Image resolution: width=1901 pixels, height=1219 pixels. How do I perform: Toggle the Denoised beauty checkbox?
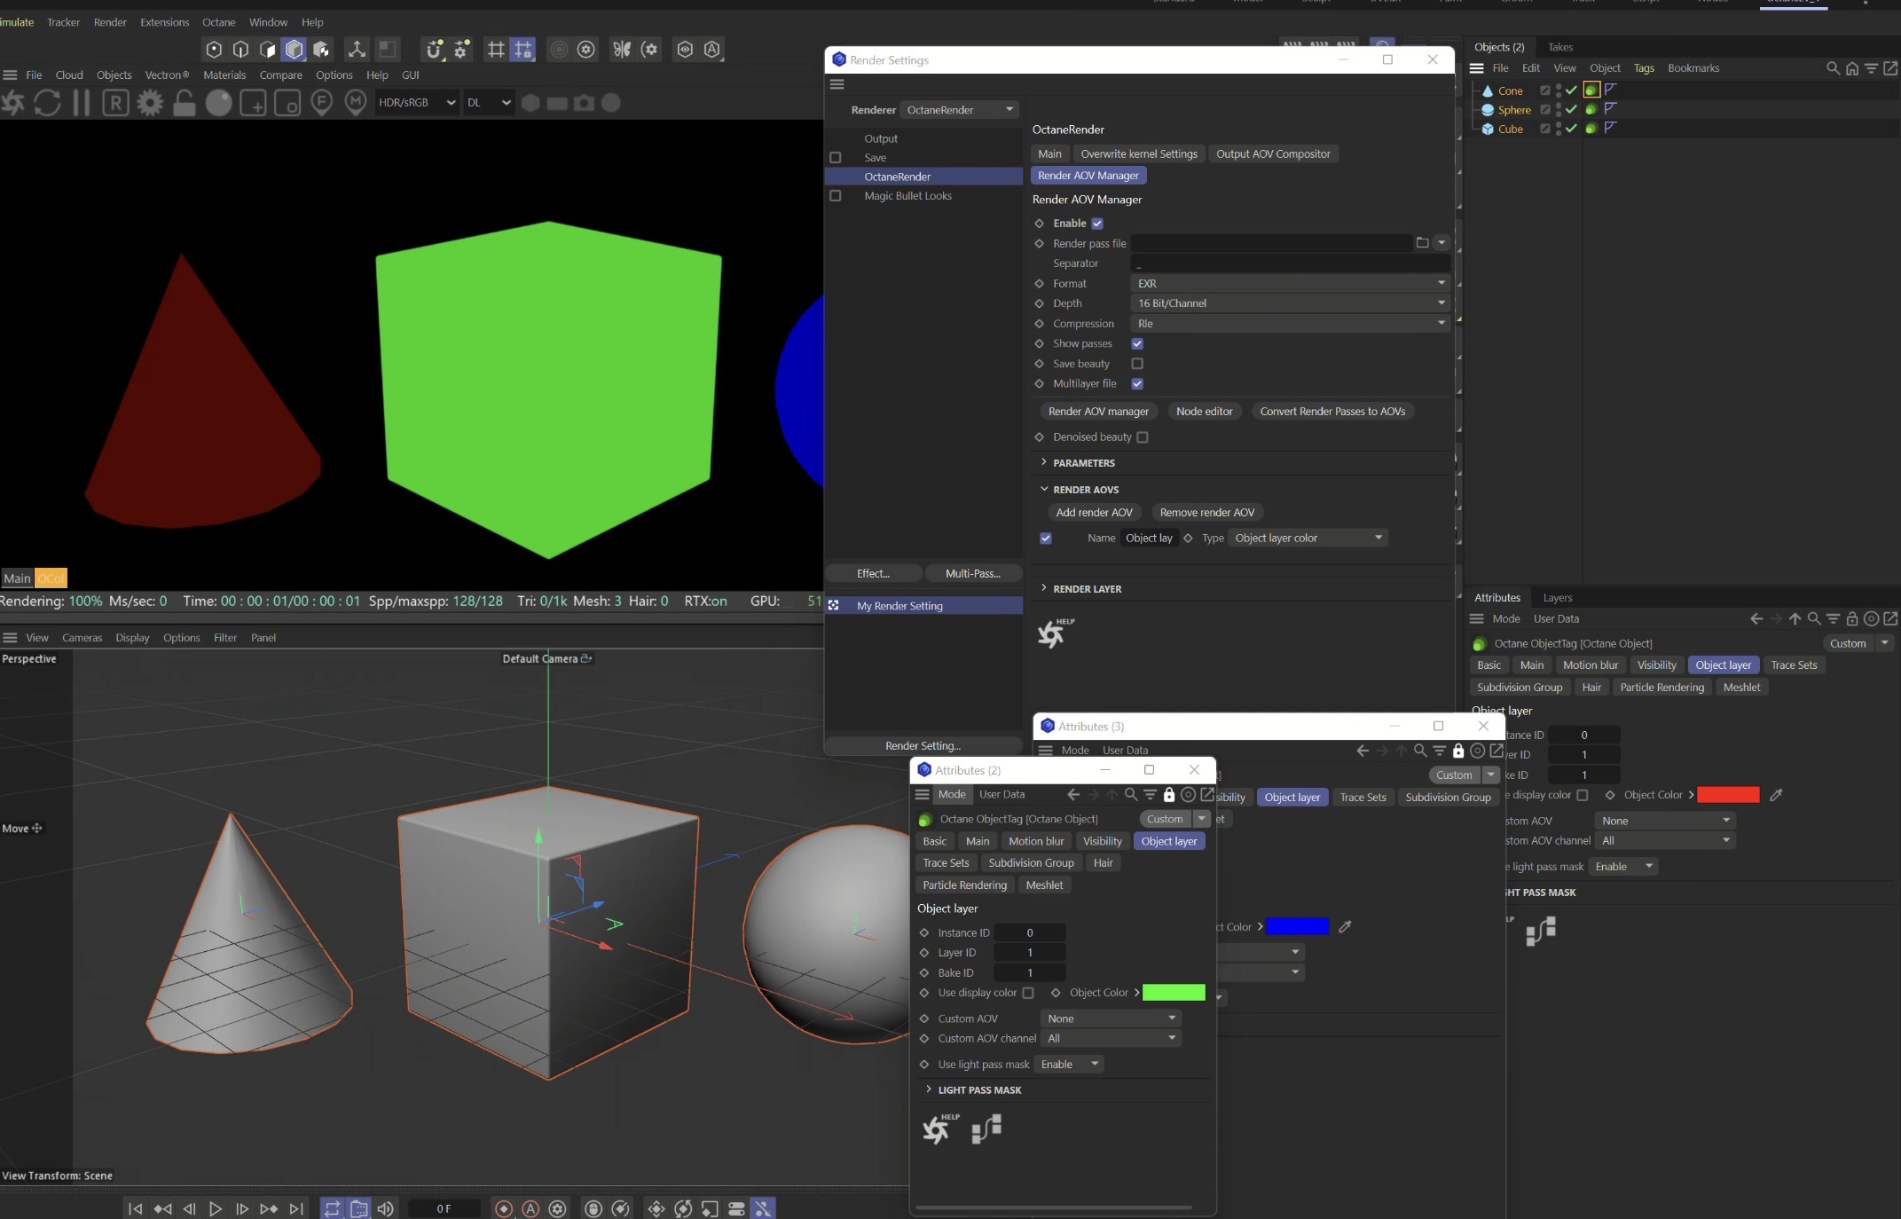point(1143,437)
